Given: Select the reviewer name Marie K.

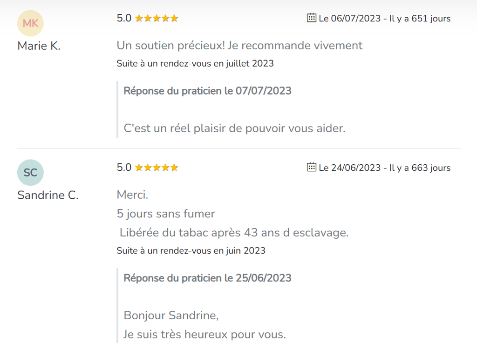Looking at the screenshot, I should pos(39,46).
